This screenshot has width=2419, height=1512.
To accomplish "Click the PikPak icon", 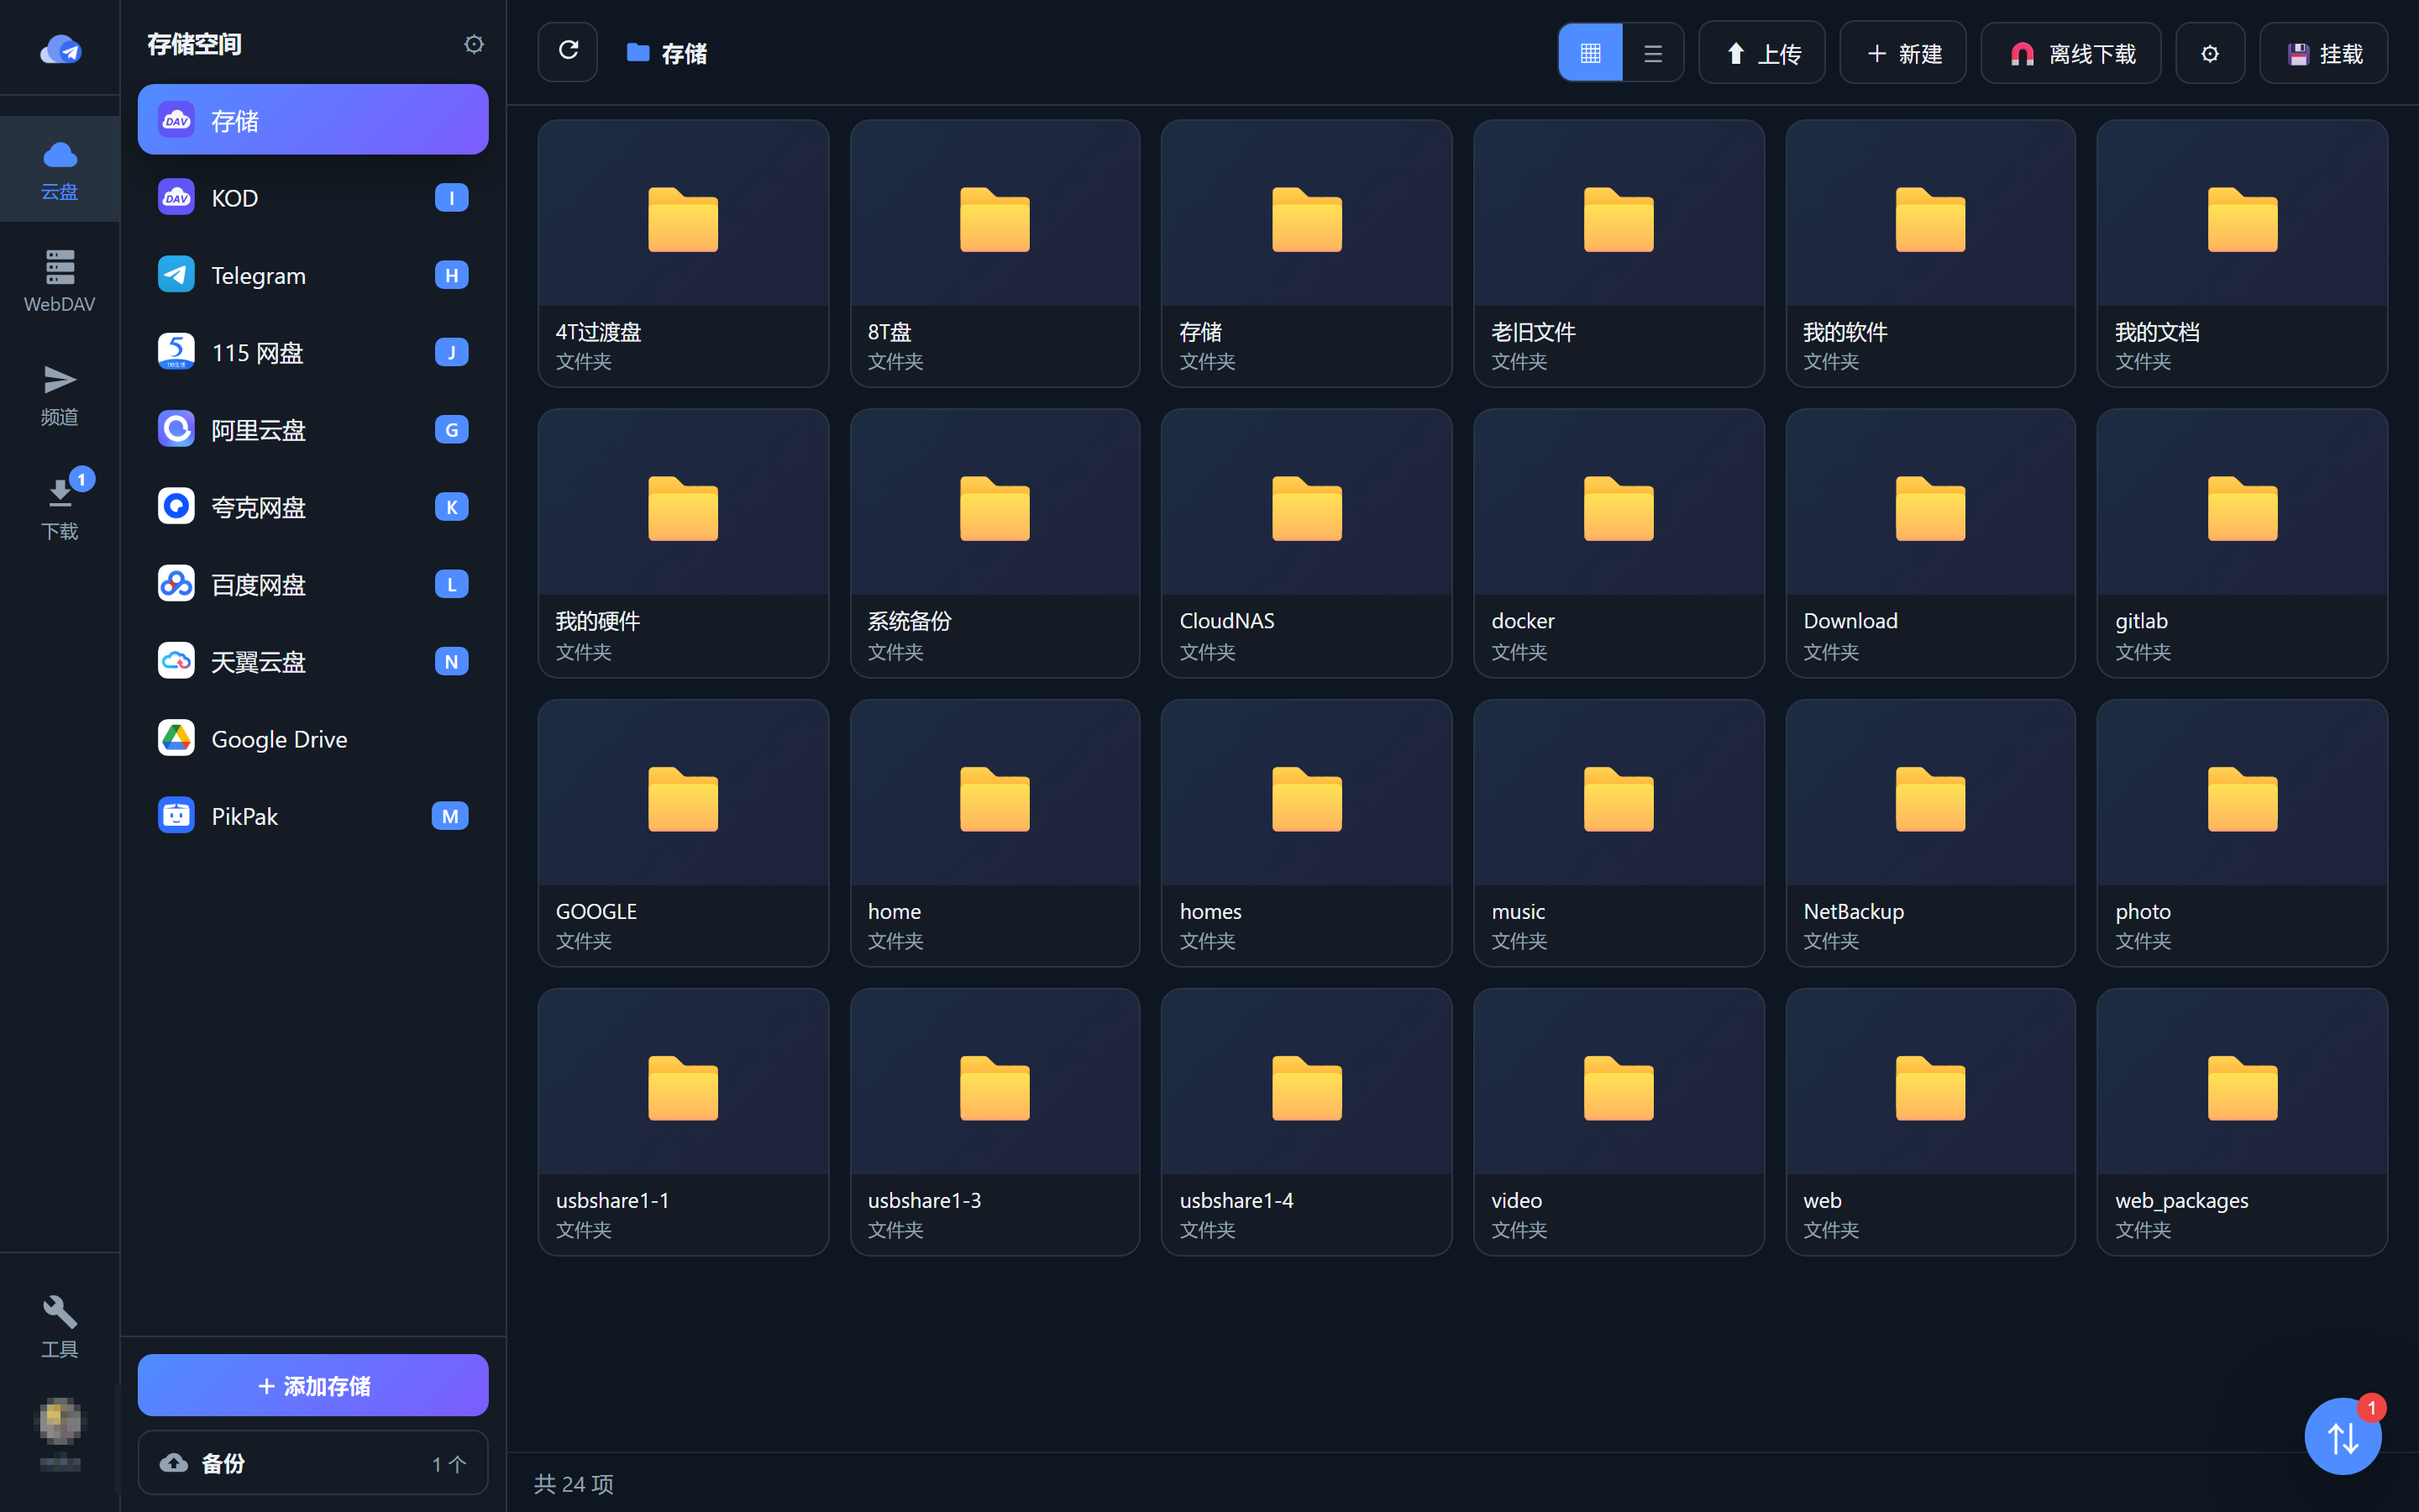I will pos(177,816).
